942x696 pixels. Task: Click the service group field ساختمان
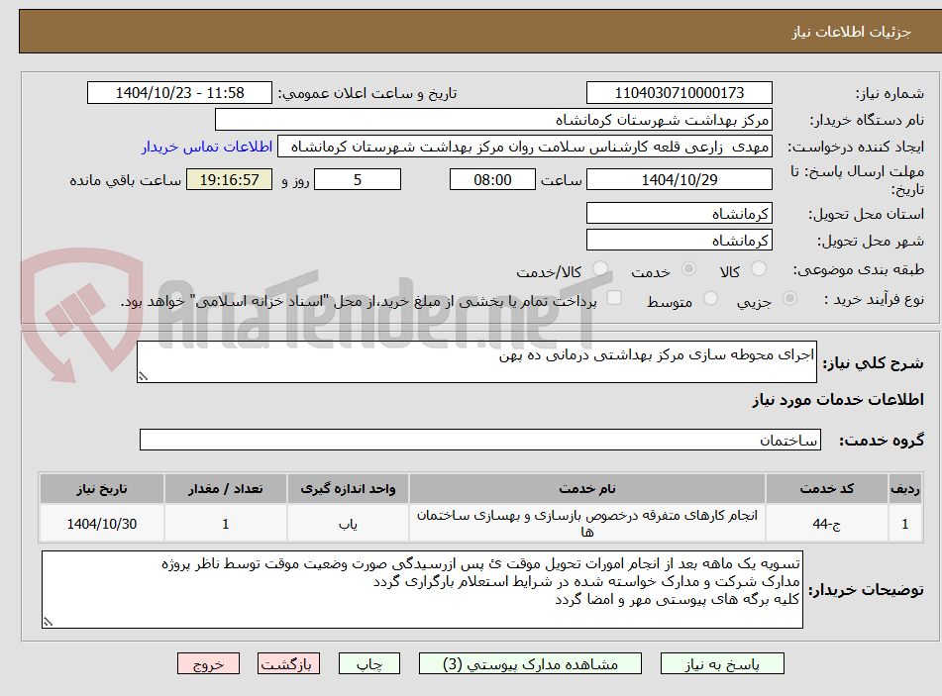click(x=480, y=440)
